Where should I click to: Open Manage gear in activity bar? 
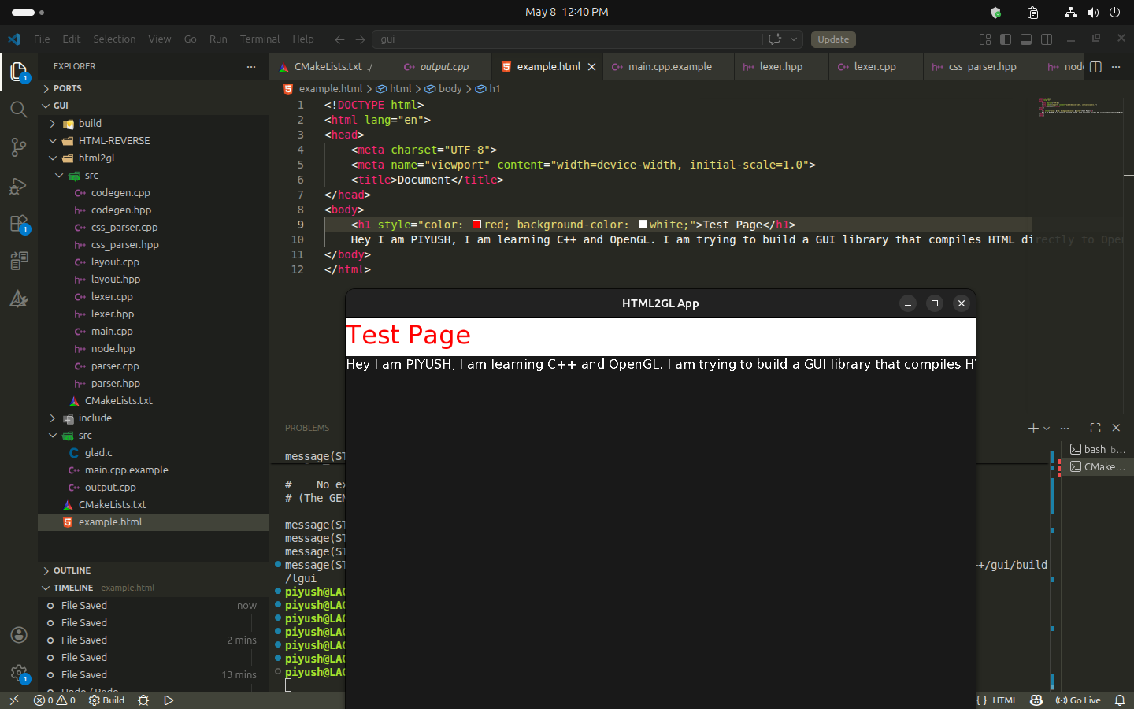point(19,673)
